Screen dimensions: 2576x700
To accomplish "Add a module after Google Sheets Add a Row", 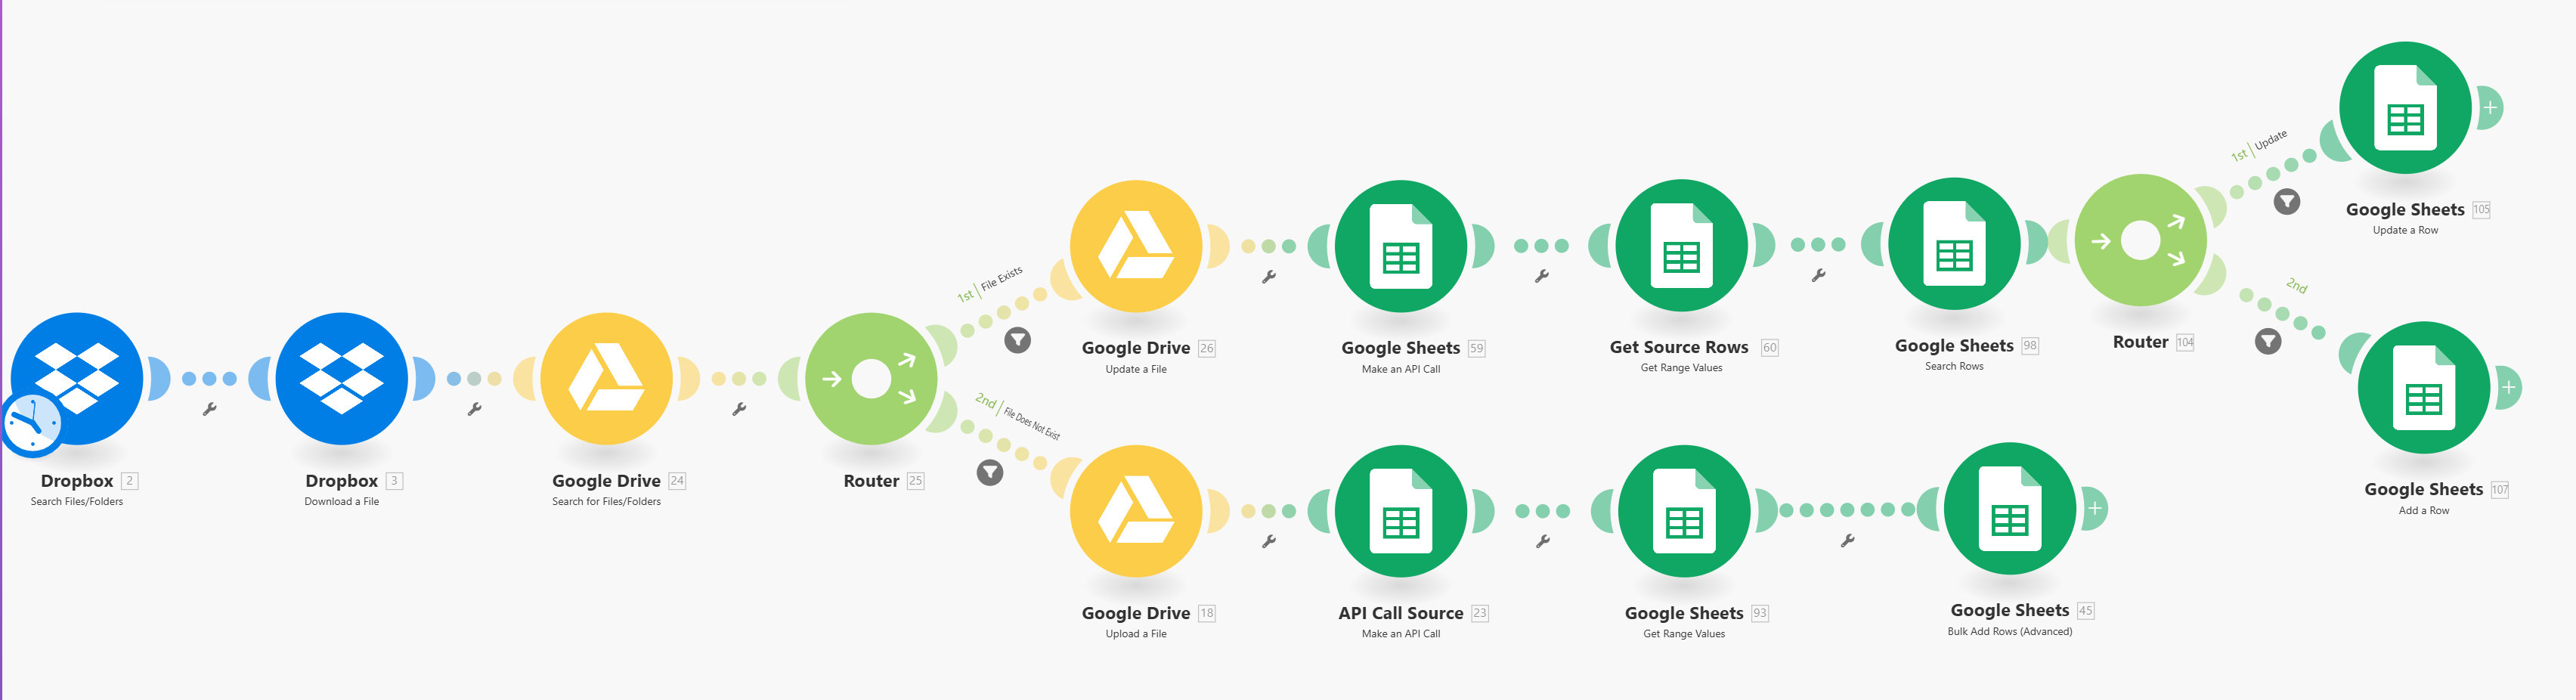I will 2509,387.
